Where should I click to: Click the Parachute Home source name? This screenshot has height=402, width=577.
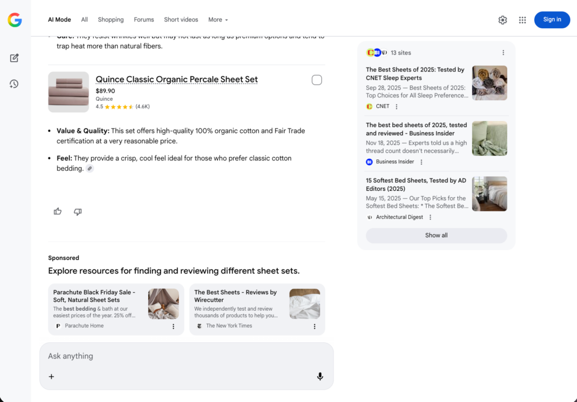pyautogui.click(x=85, y=326)
